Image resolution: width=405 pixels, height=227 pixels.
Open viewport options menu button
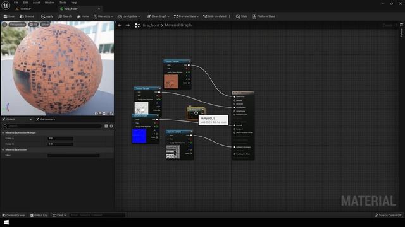coord(4,25)
